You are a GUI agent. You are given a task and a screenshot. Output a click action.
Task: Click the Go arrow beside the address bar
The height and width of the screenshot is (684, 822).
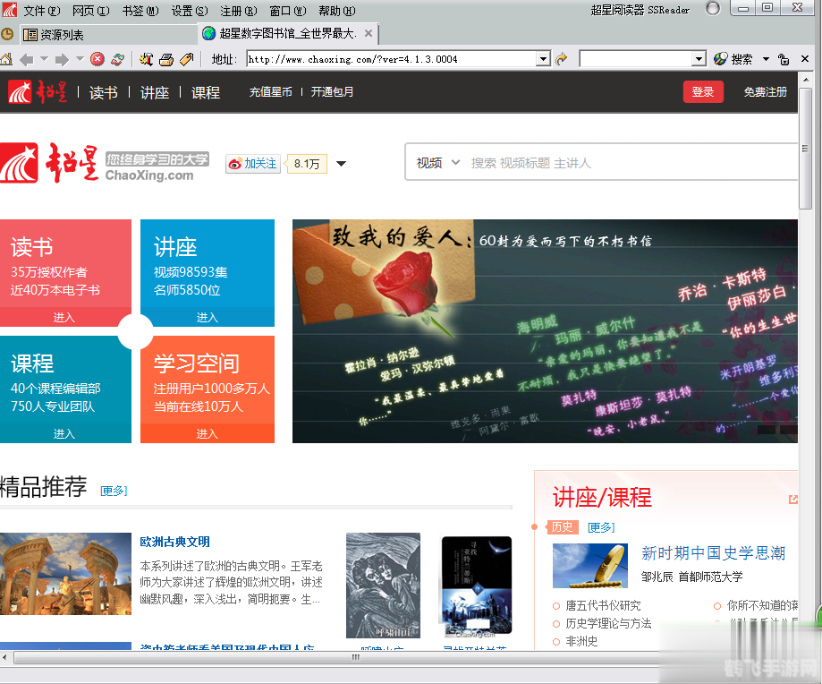pyautogui.click(x=562, y=59)
